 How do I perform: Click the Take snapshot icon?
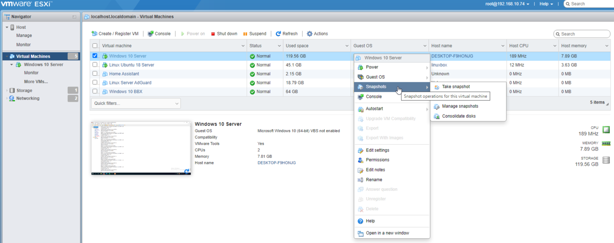437,87
